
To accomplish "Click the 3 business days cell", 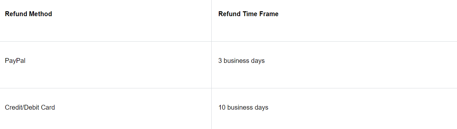I will click(x=241, y=61).
